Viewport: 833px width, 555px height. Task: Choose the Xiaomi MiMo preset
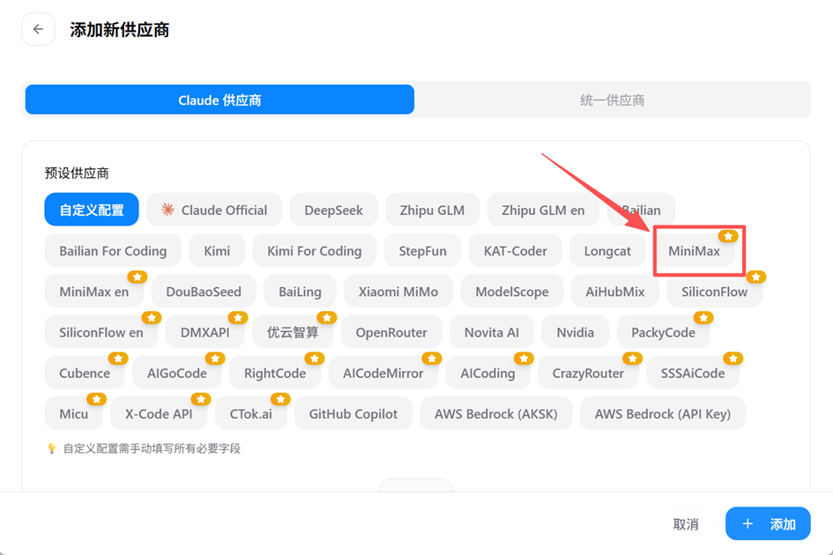[398, 292]
